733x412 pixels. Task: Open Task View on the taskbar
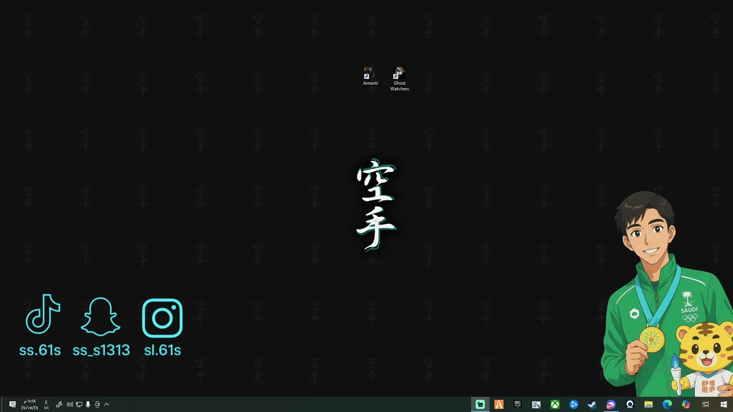pyautogui.click(x=706, y=405)
